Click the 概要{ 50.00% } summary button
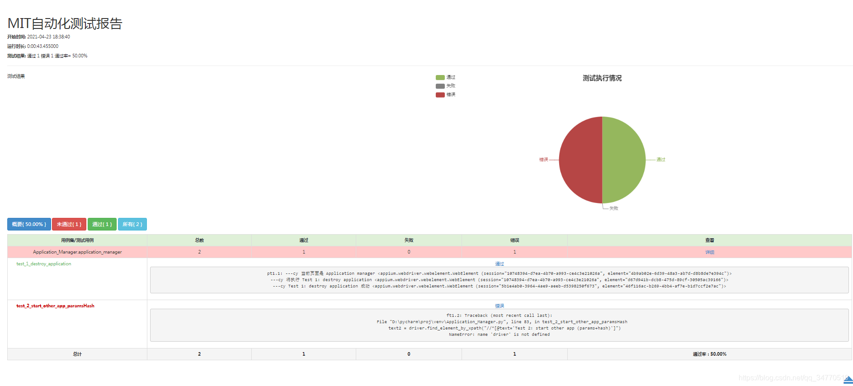853x386 pixels. pos(29,224)
